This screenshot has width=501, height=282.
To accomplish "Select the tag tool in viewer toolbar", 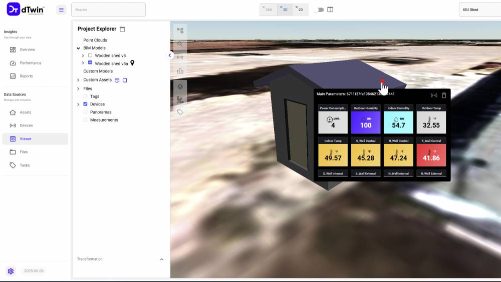I will (180, 112).
